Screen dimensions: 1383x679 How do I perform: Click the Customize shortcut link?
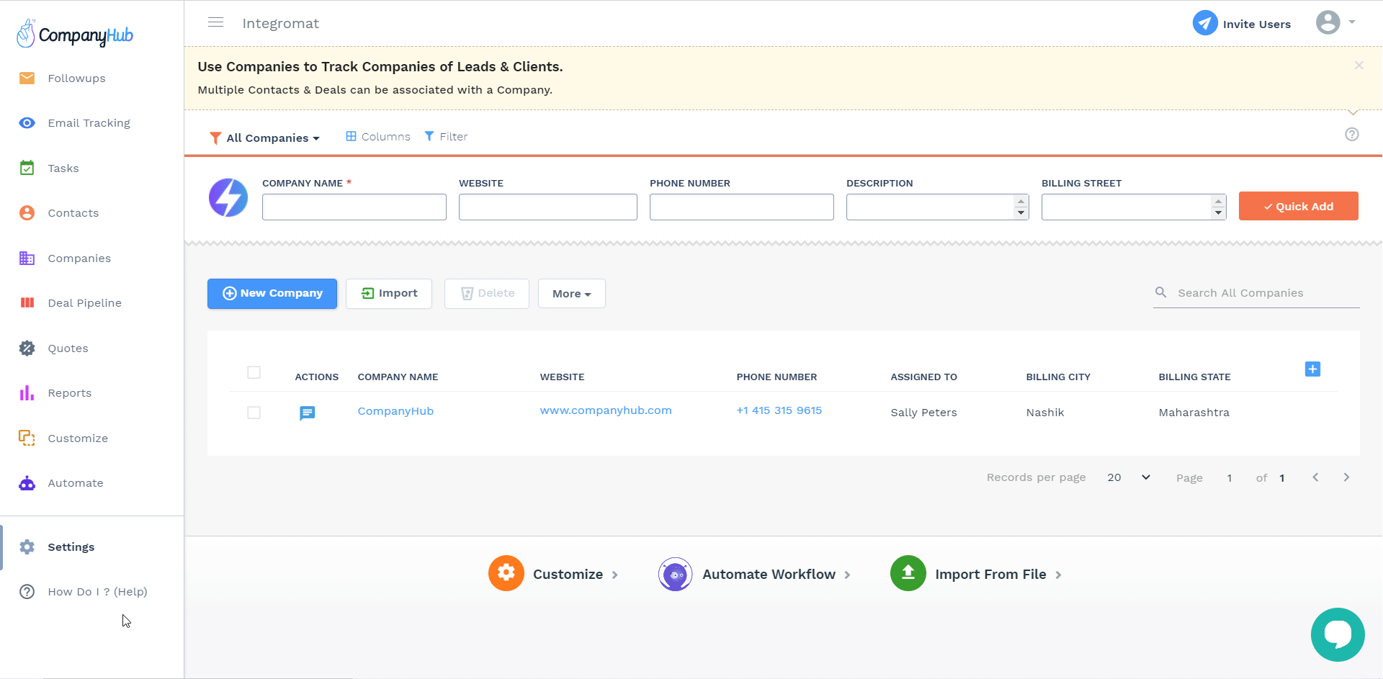tap(568, 575)
